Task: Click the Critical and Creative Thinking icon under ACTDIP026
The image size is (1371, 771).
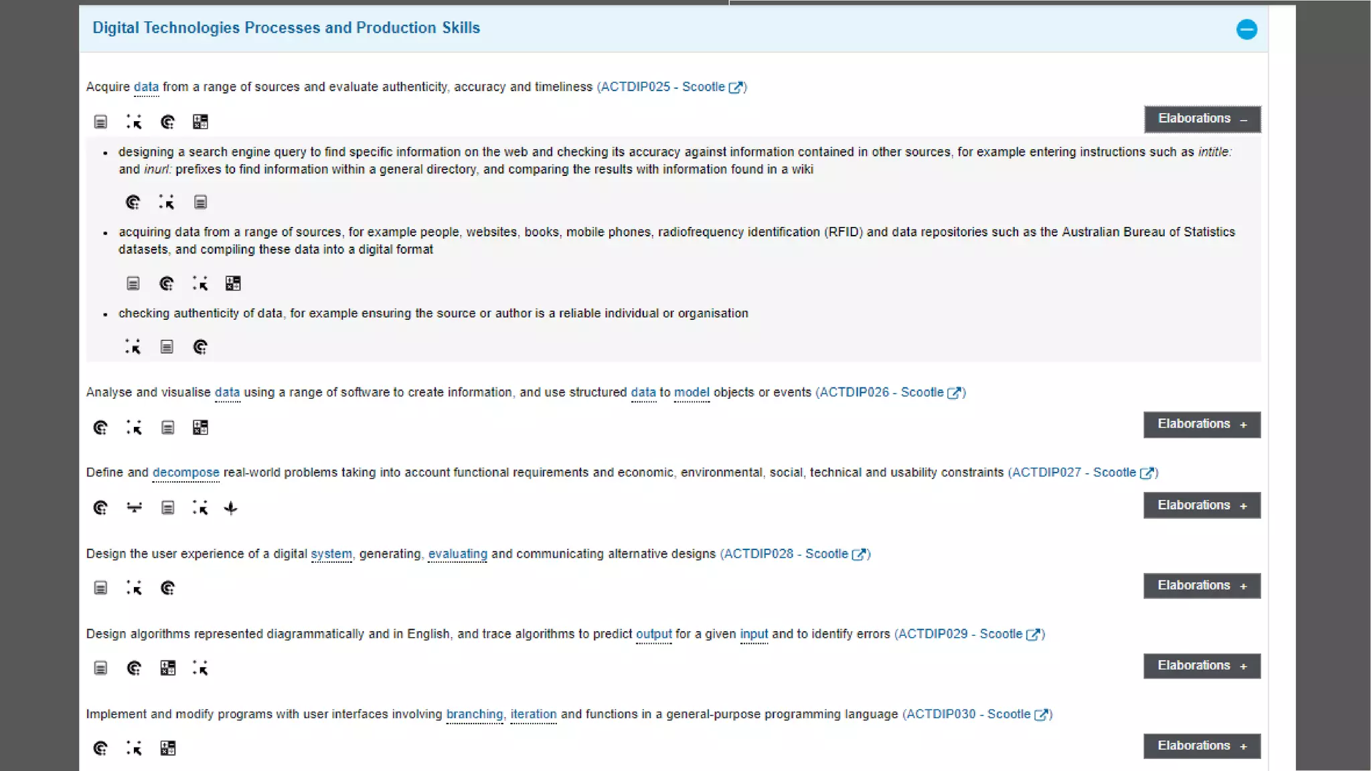Action: click(x=100, y=428)
